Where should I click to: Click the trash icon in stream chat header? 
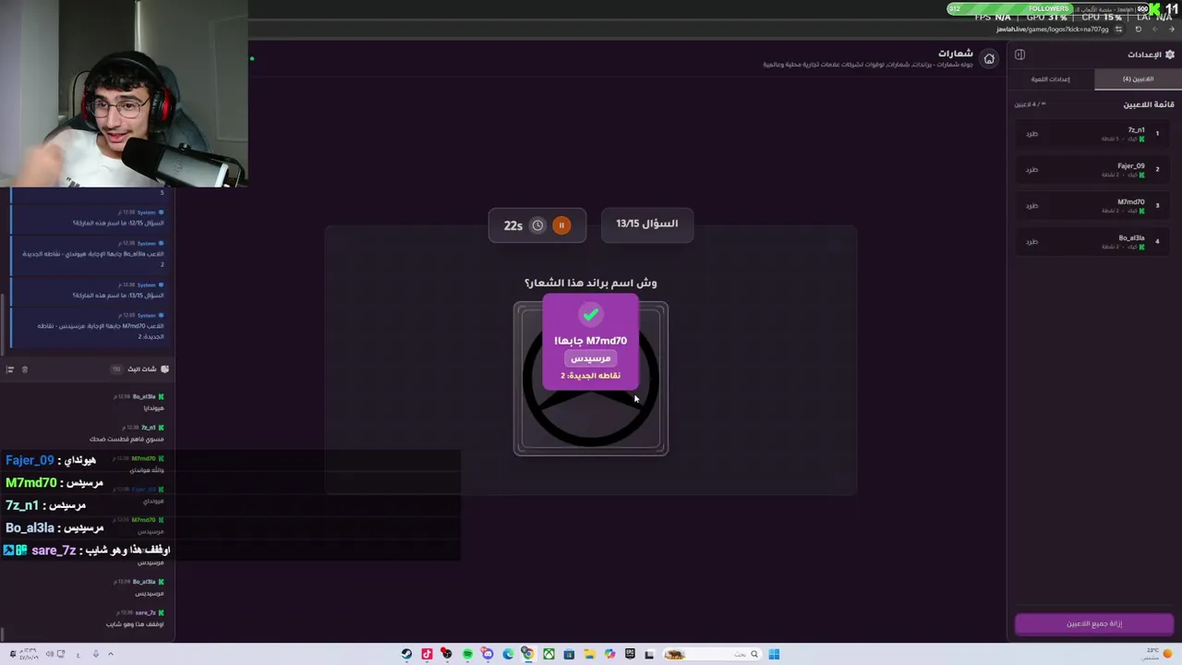coord(25,369)
